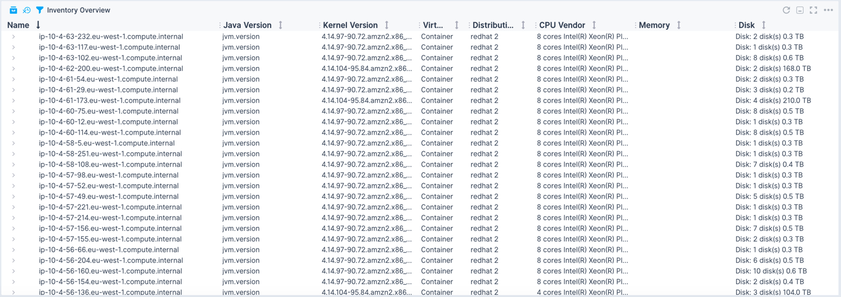Select host ip-10-4-56-160.eu-west-1.compute.internal

110,272
